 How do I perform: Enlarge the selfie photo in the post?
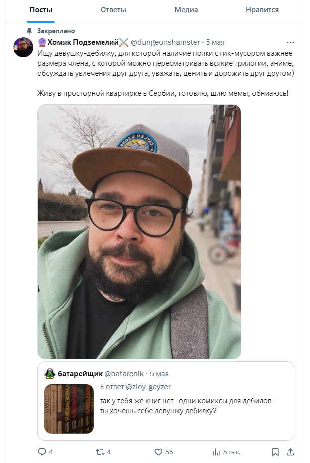pos(139,231)
